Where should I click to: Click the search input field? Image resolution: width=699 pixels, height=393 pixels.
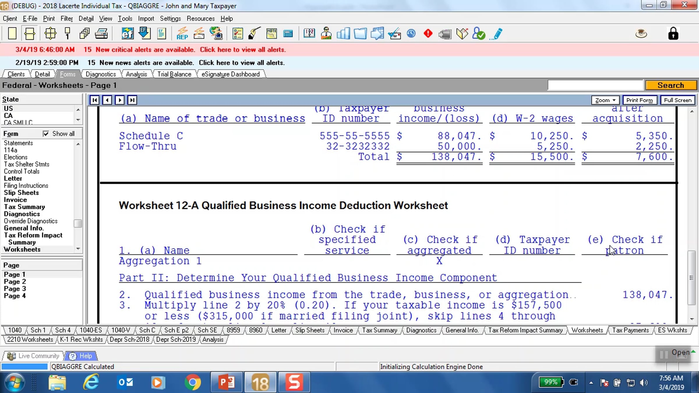595,85
